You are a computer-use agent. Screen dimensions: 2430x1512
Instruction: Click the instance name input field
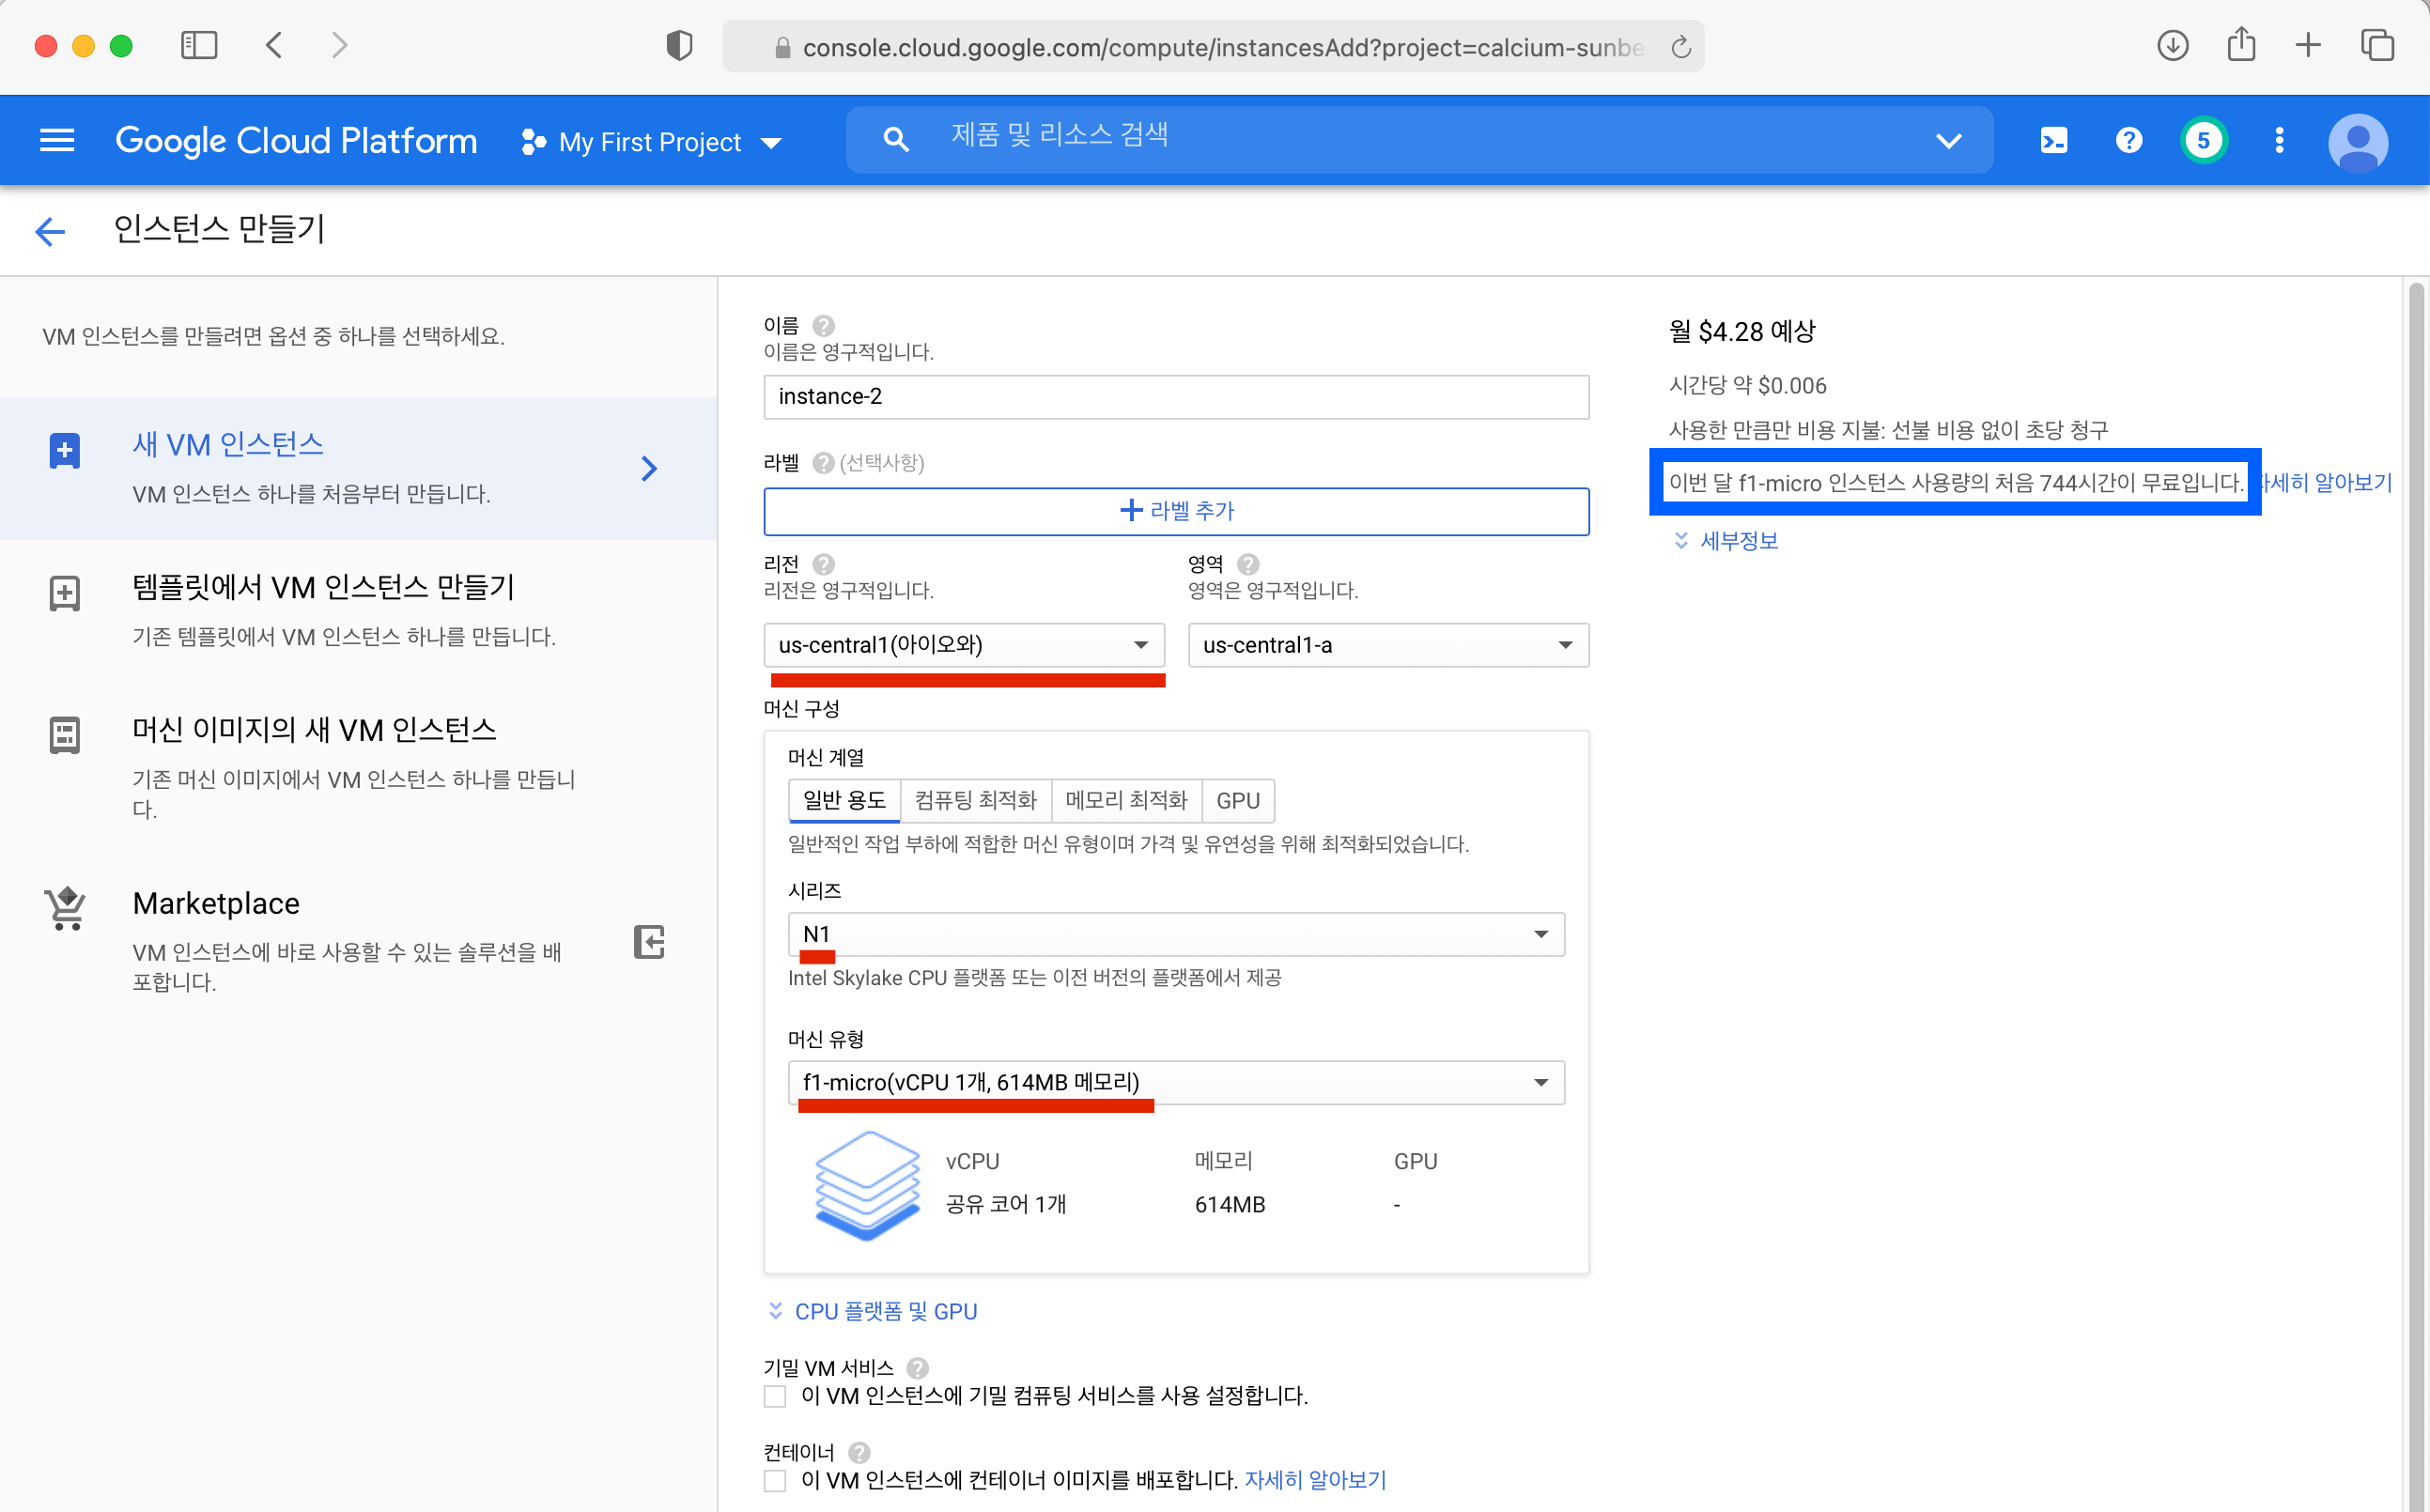(1175, 397)
